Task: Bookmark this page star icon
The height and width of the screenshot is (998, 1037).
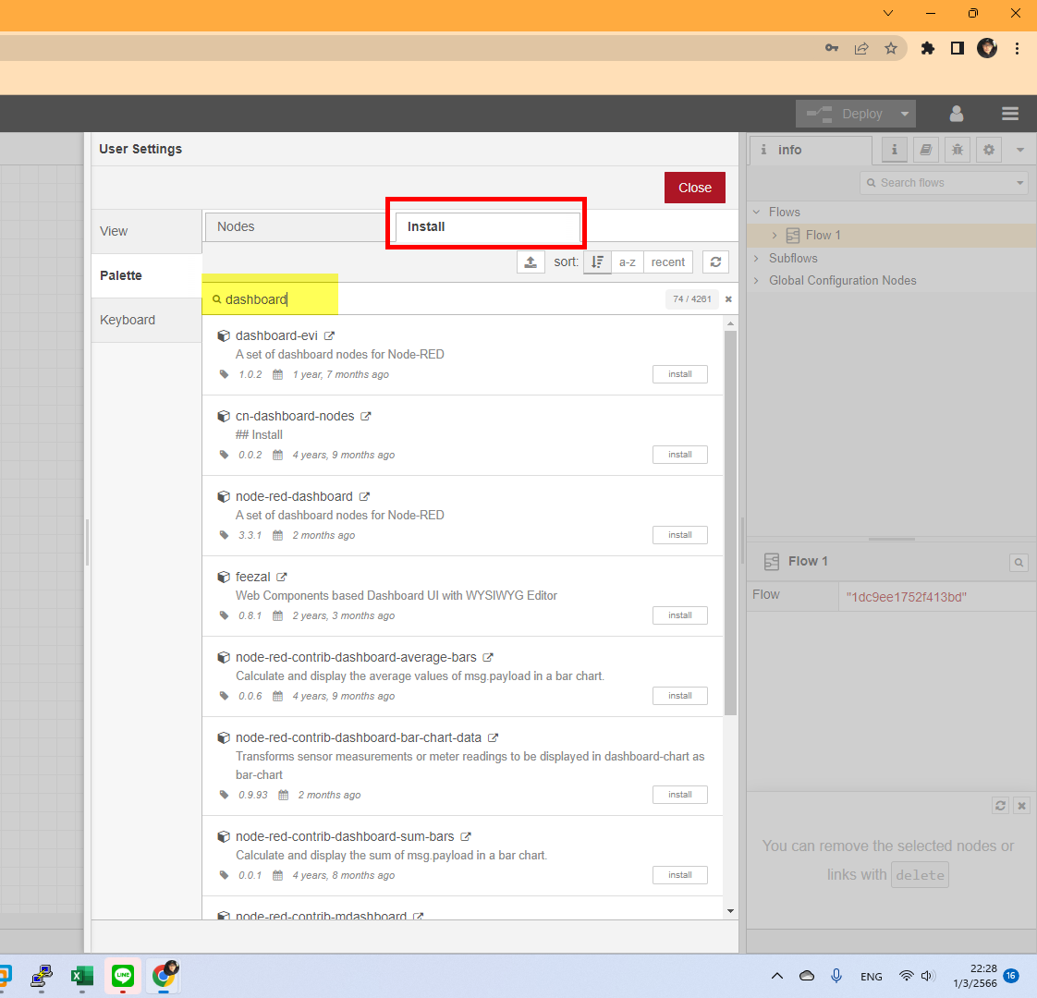Action: pyautogui.click(x=891, y=48)
